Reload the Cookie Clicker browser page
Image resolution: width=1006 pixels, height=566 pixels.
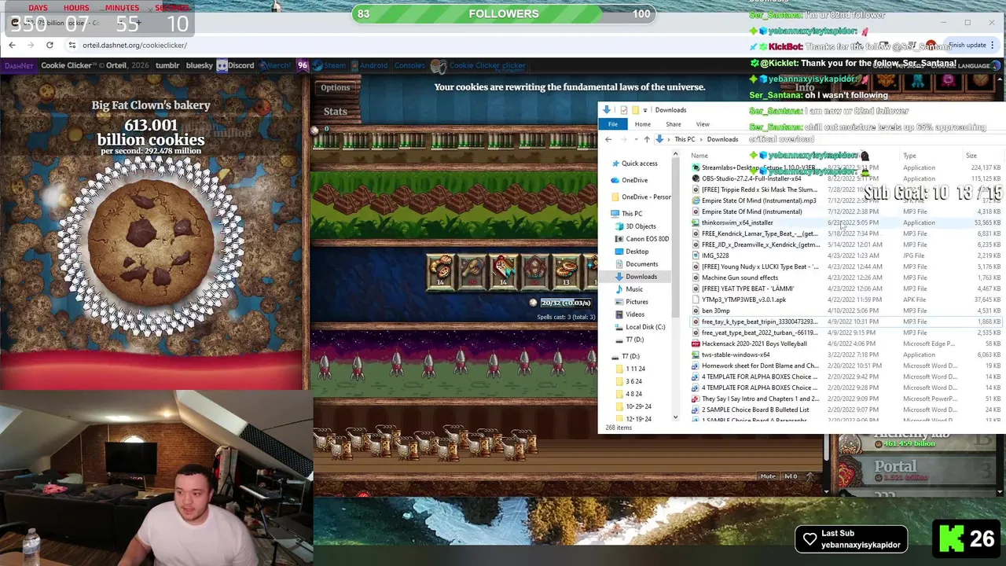[50, 45]
